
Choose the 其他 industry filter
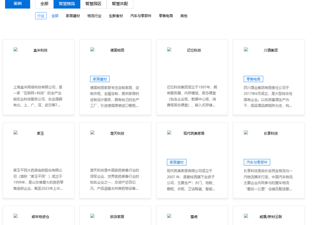(184, 16)
